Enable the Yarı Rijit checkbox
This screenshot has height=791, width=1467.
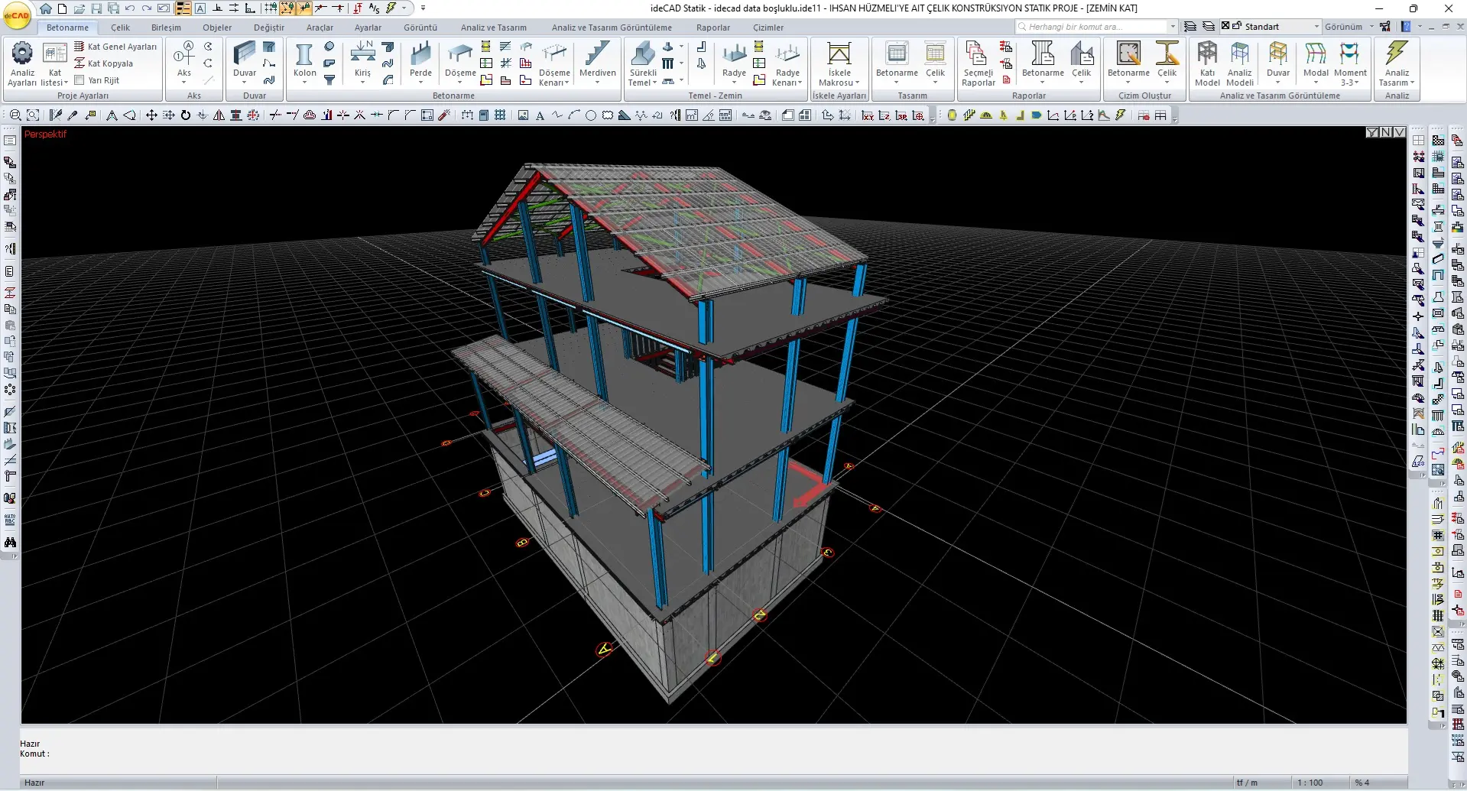coord(80,79)
